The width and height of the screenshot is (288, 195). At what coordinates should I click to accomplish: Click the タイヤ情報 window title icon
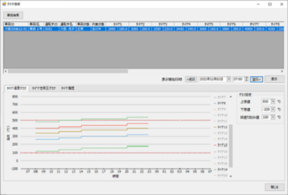pos(4,4)
